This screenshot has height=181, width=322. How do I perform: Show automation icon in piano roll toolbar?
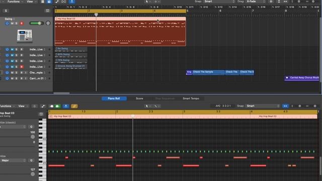[43, 106]
